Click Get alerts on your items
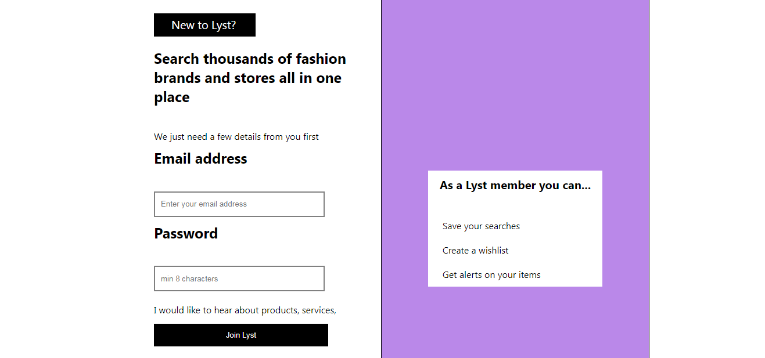 tap(491, 274)
